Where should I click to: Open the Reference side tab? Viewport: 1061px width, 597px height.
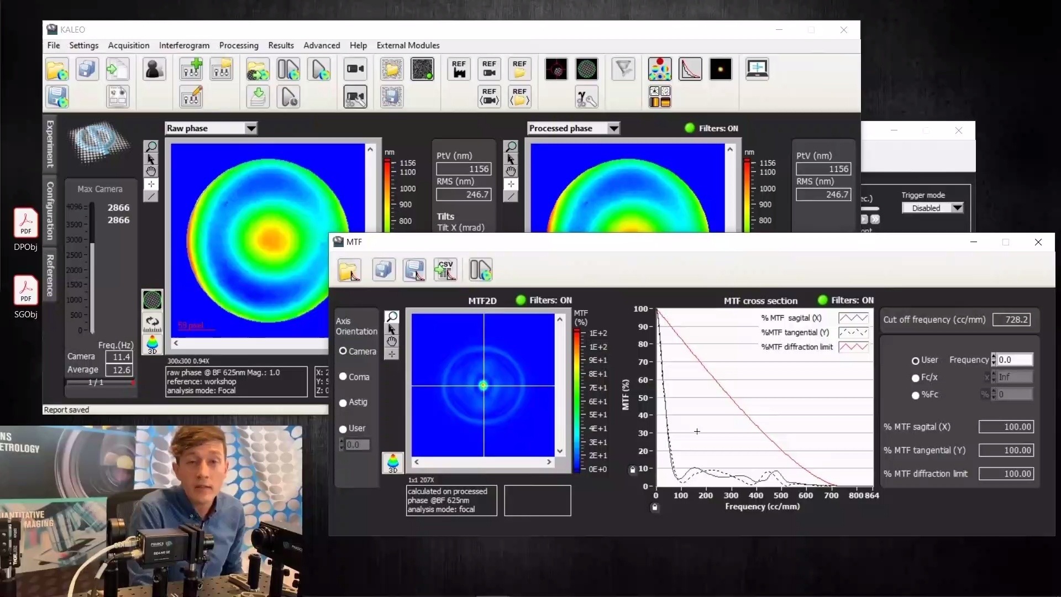point(50,275)
